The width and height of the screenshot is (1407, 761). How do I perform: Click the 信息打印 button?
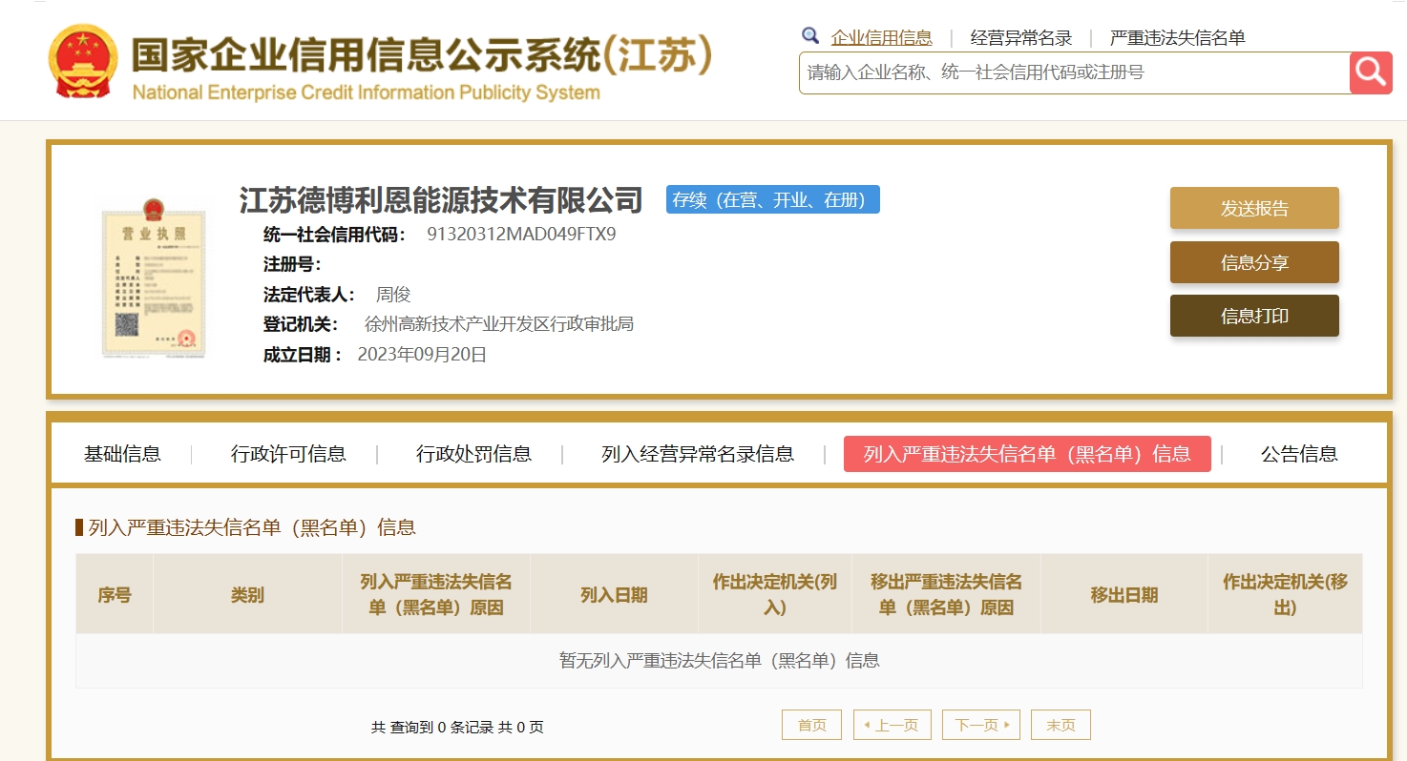[1254, 316]
